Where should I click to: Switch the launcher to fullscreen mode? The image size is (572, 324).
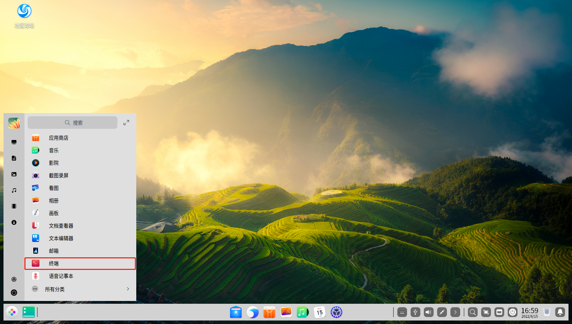pos(126,123)
